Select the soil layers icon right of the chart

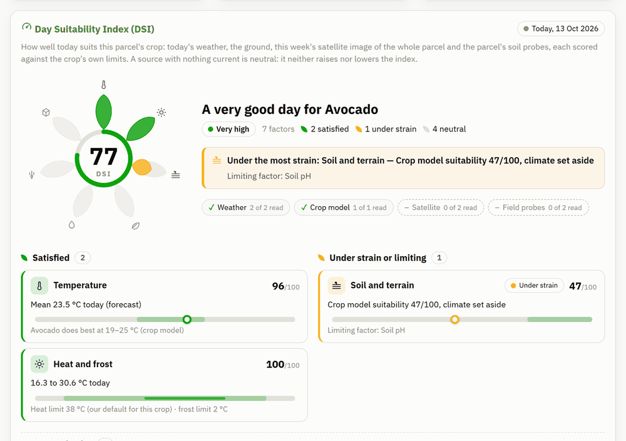176,175
